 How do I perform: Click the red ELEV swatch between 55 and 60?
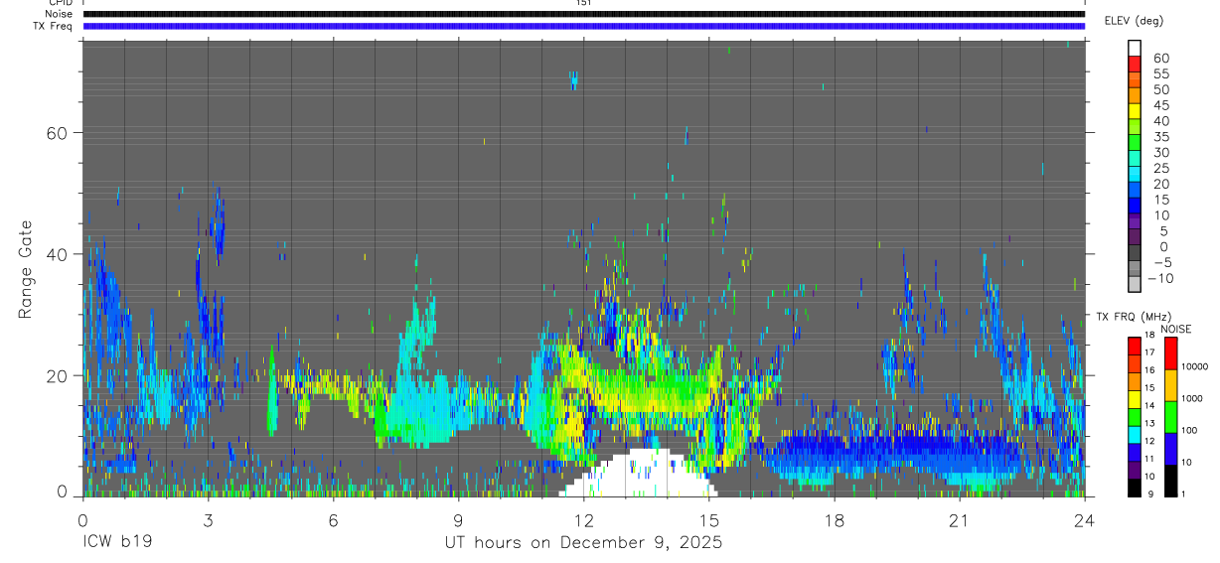(1135, 66)
